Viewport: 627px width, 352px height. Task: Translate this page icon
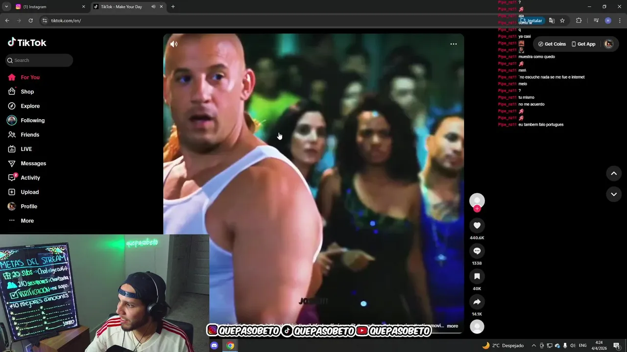(x=552, y=21)
